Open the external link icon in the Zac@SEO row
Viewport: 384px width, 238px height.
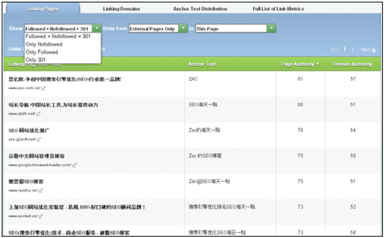click(x=41, y=190)
